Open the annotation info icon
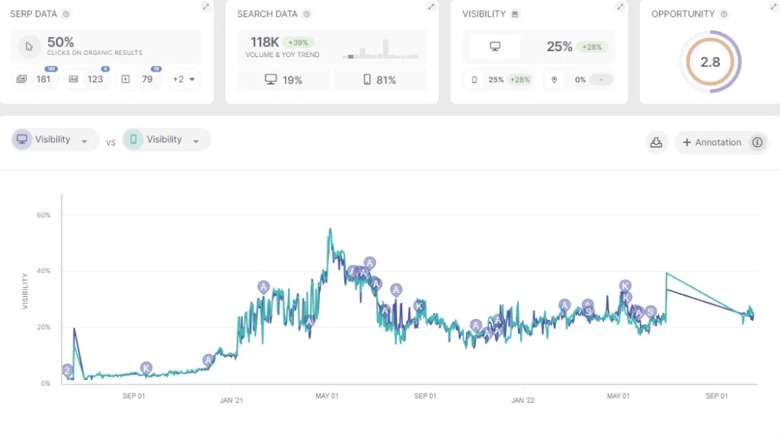780x440 pixels. 757,142
